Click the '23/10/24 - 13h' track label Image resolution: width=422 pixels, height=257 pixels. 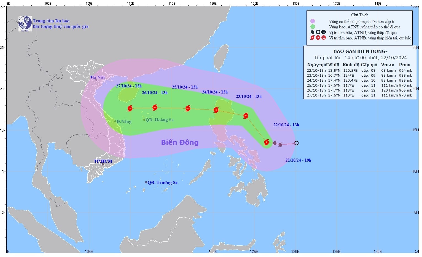249,97
